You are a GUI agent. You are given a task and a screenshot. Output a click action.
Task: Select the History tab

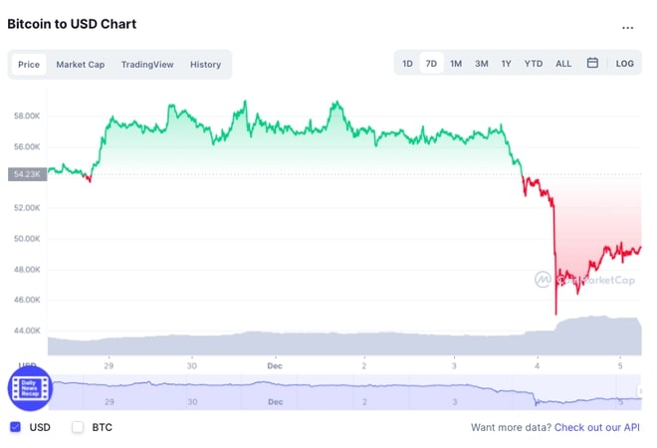tap(205, 65)
